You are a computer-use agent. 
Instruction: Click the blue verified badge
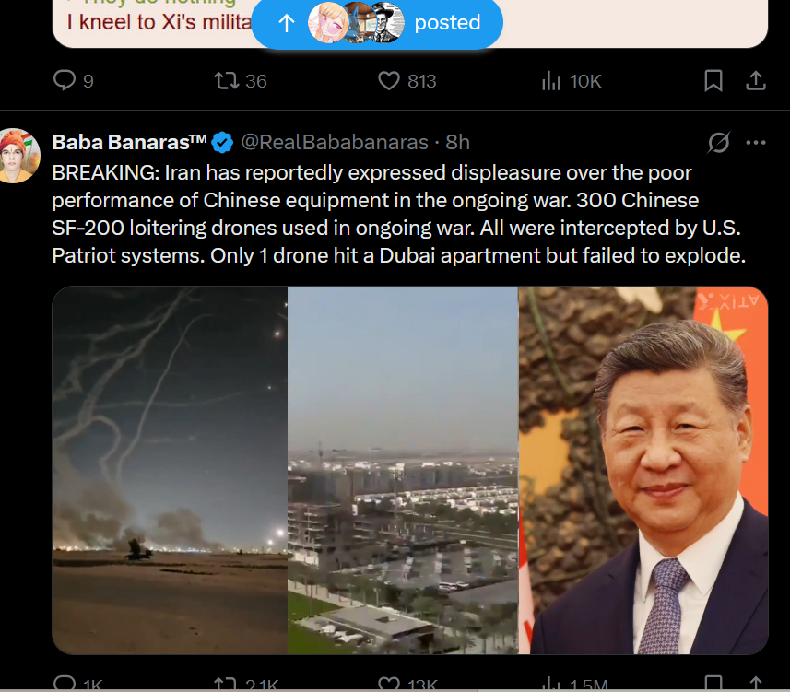coord(222,143)
